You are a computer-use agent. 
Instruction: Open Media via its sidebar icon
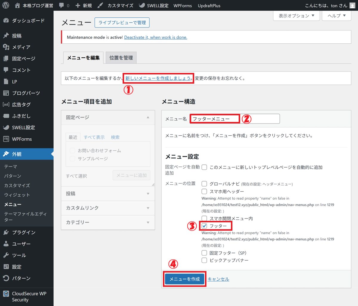click(6, 47)
